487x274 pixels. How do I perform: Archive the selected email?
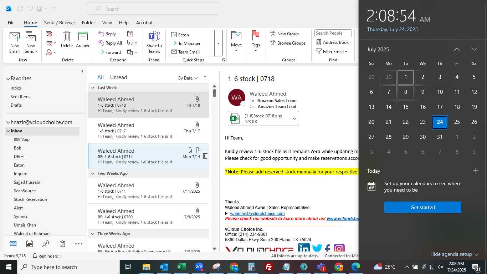(x=83, y=40)
